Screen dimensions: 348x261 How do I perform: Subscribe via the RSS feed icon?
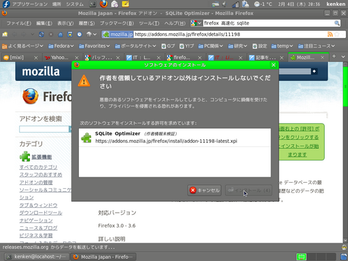330,34
